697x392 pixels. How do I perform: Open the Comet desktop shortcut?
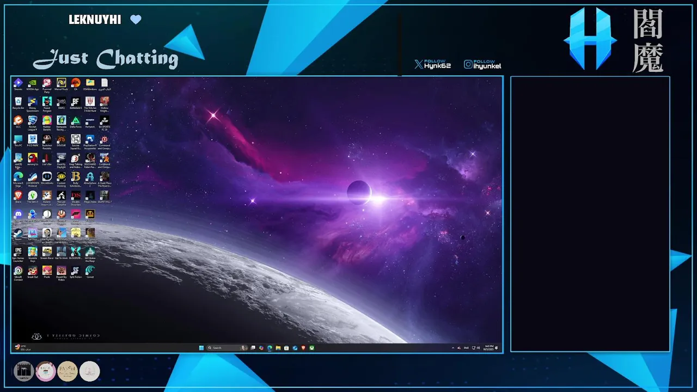tap(90, 272)
